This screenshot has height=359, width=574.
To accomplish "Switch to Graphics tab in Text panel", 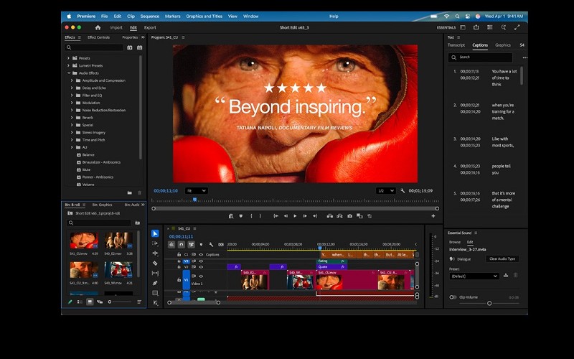I will click(503, 45).
